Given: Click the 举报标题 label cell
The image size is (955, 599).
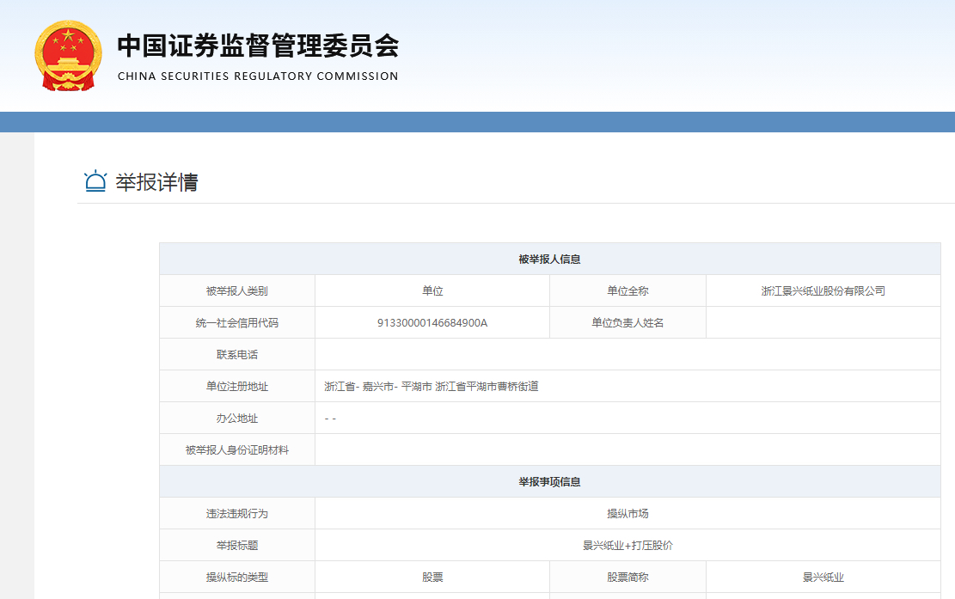Looking at the screenshot, I should 237,545.
